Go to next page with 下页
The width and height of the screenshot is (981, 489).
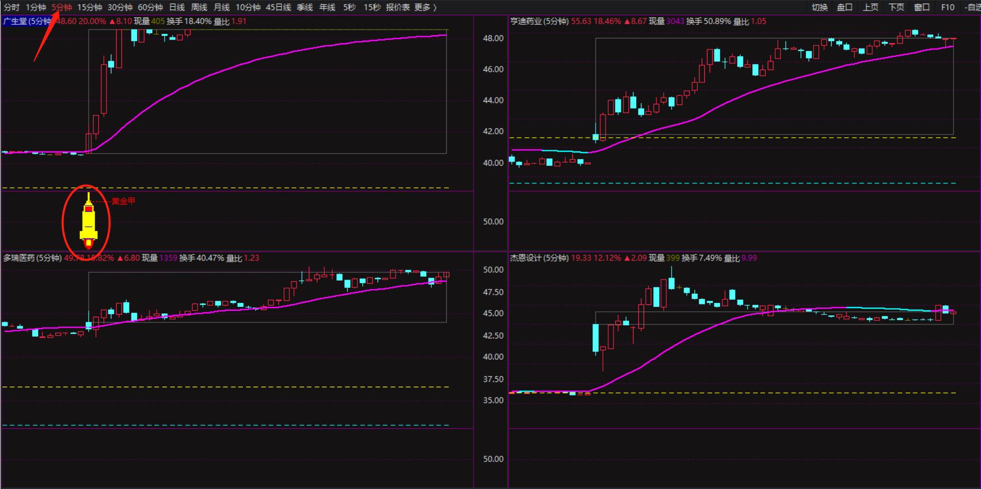[897, 7]
